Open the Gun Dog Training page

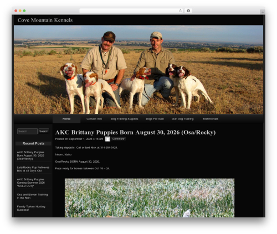click(x=183, y=119)
